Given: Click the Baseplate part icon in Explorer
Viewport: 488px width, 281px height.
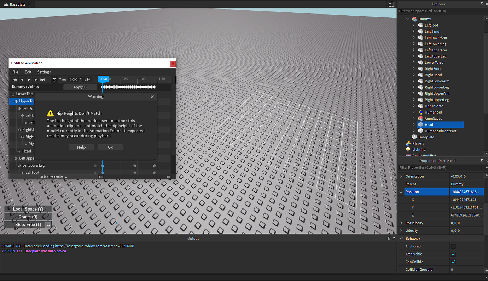Looking at the screenshot, I should (x=414, y=137).
